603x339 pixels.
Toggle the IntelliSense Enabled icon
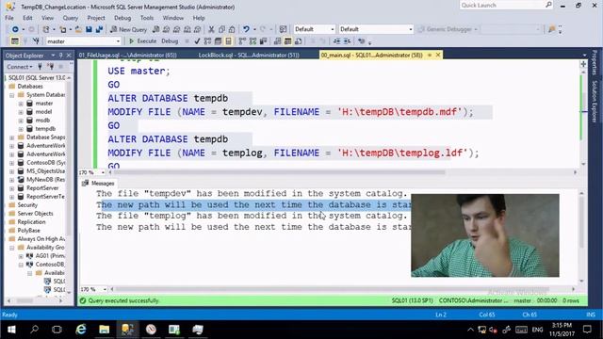click(x=228, y=41)
